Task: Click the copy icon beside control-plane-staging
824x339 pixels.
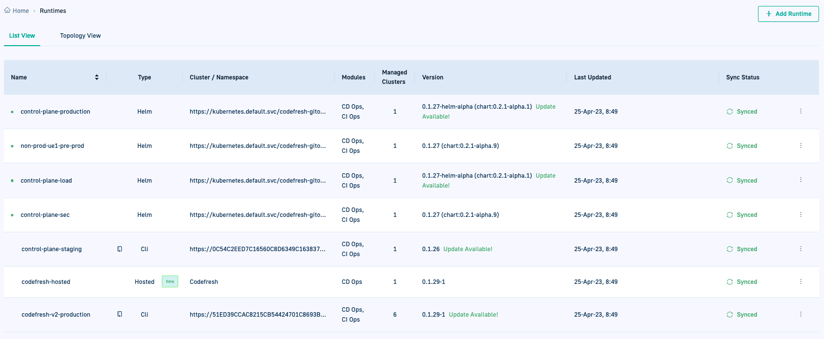Action: 120,249
